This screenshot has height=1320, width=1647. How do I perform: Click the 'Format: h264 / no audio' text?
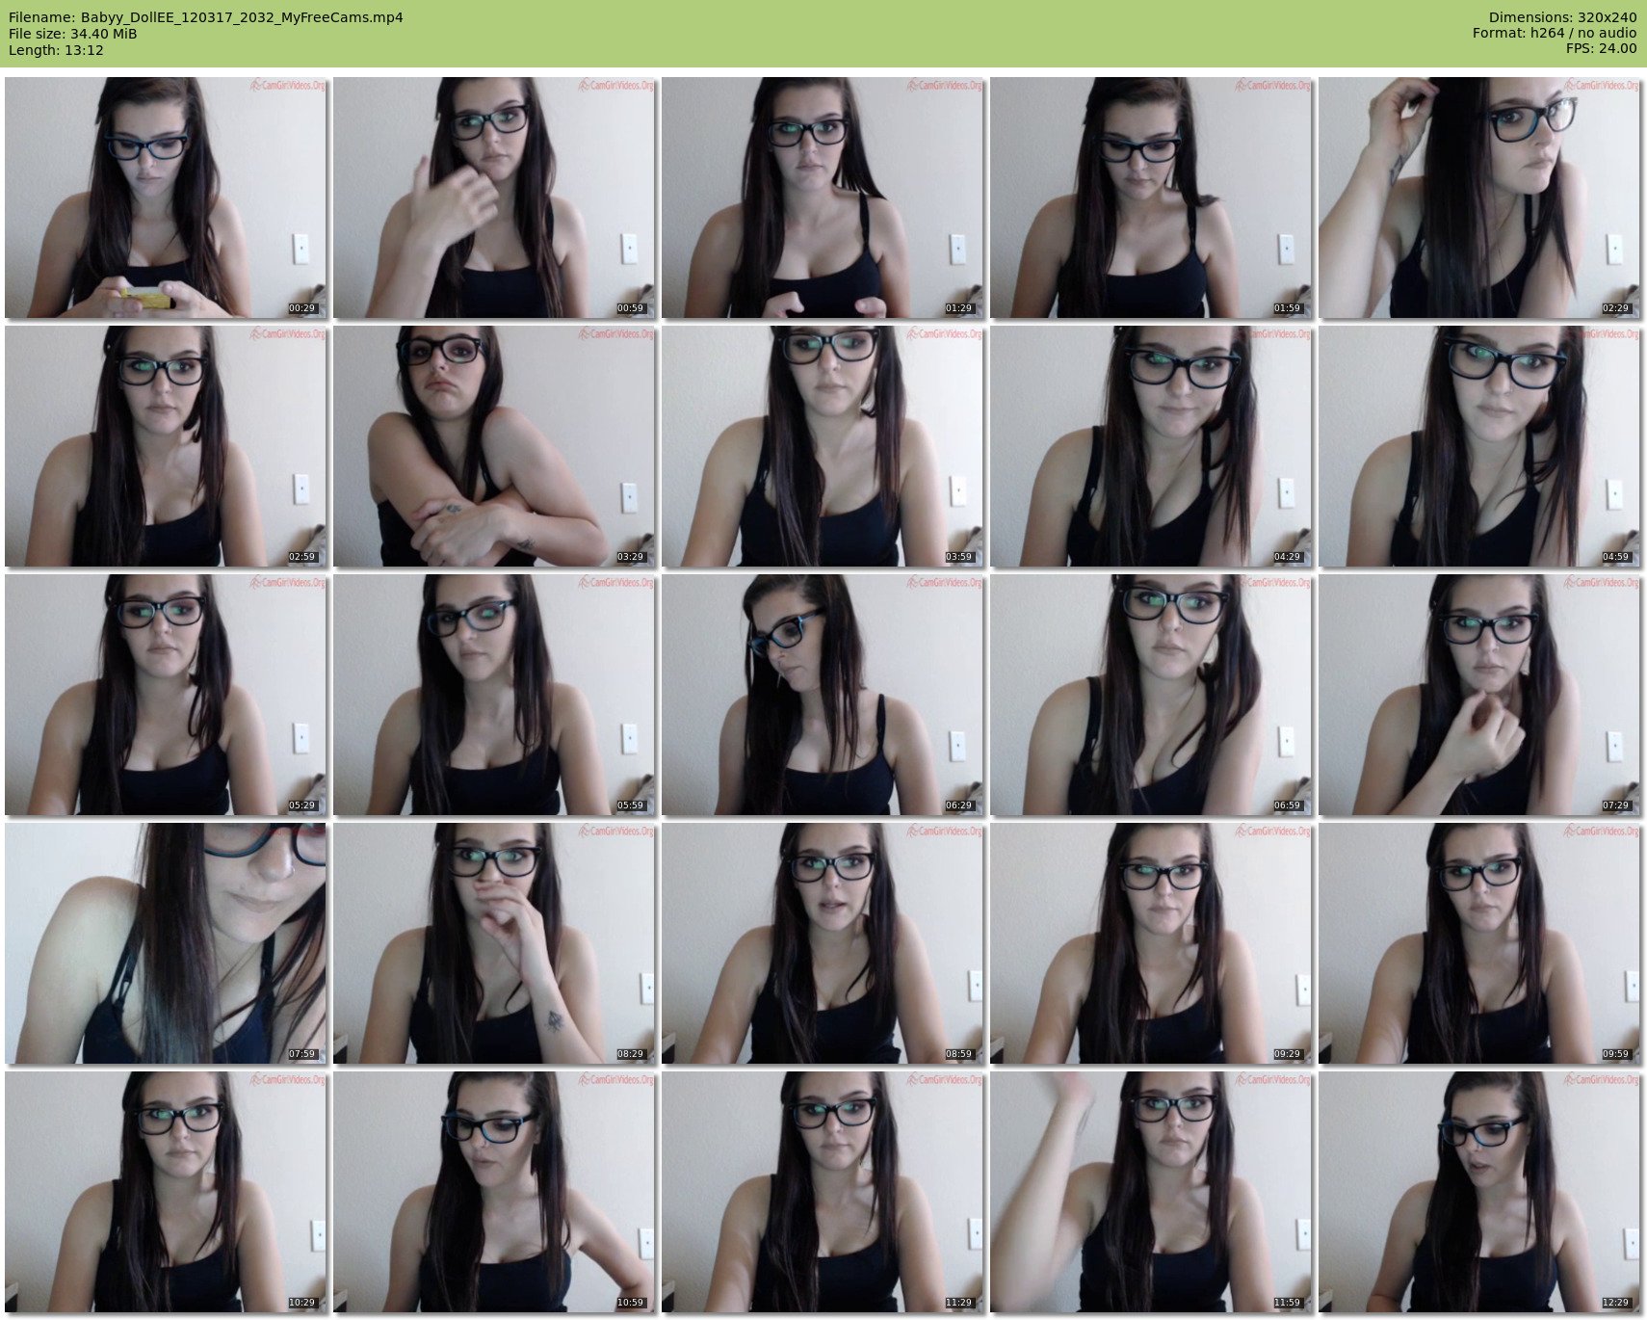tap(1555, 34)
